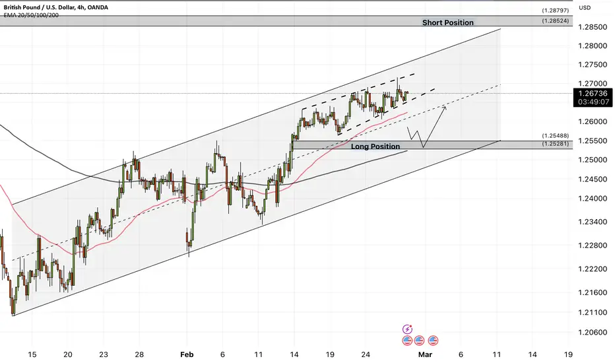Select the Long Position zone label
Image resolution: width=615 pixels, height=363 pixels.
(375, 146)
